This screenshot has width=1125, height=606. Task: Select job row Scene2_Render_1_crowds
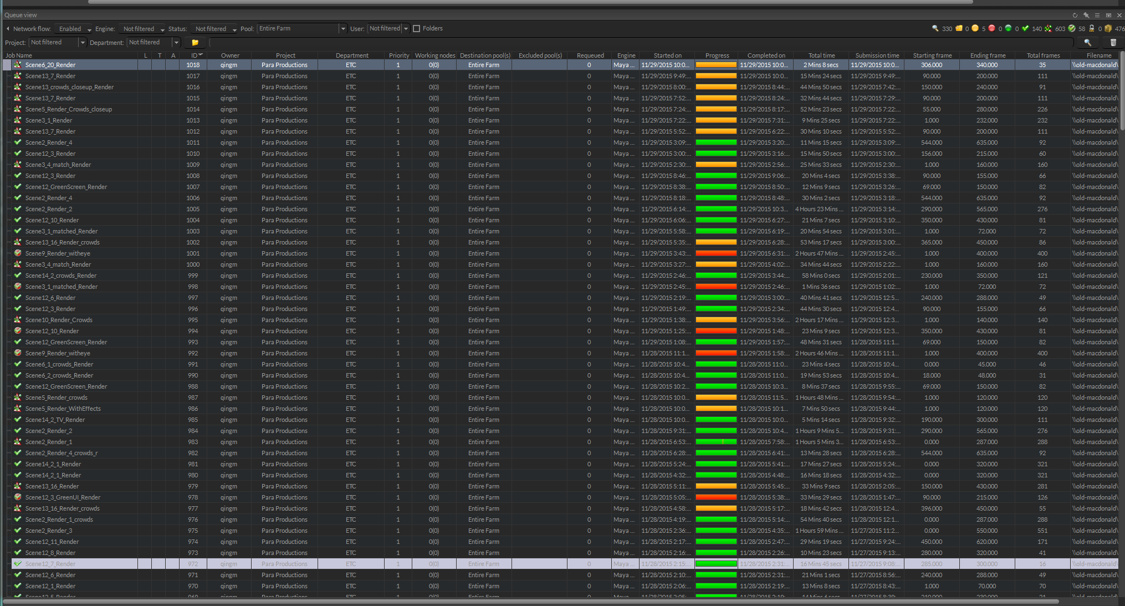click(564, 520)
